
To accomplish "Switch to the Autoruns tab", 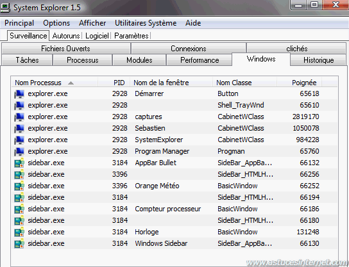I will point(66,36).
